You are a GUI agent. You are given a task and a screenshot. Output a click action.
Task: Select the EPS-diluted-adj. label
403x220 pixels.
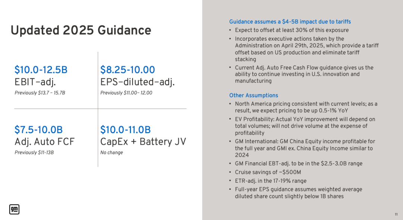pyautogui.click(x=137, y=82)
